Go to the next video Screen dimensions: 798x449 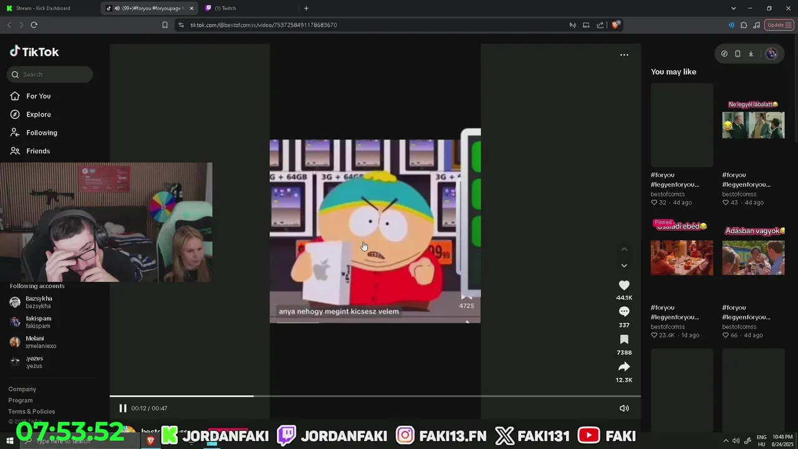(624, 266)
